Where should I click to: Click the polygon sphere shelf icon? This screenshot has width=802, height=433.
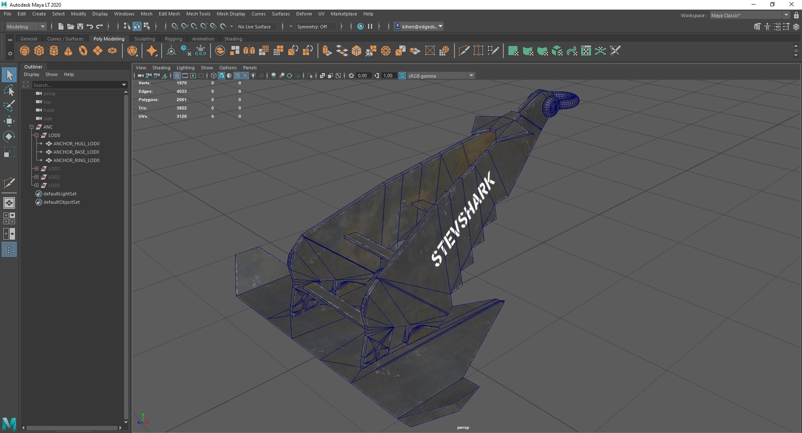pyautogui.click(x=25, y=51)
